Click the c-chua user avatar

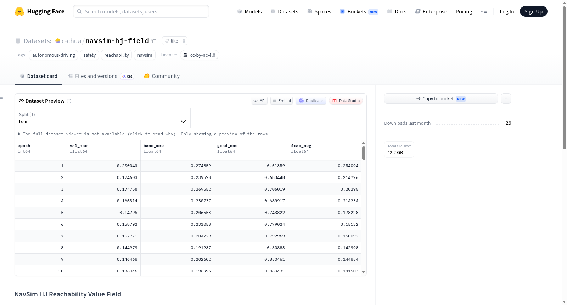58,41
